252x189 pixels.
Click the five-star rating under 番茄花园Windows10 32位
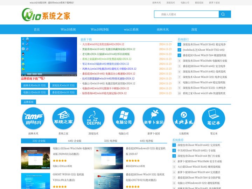tap(133, 161)
